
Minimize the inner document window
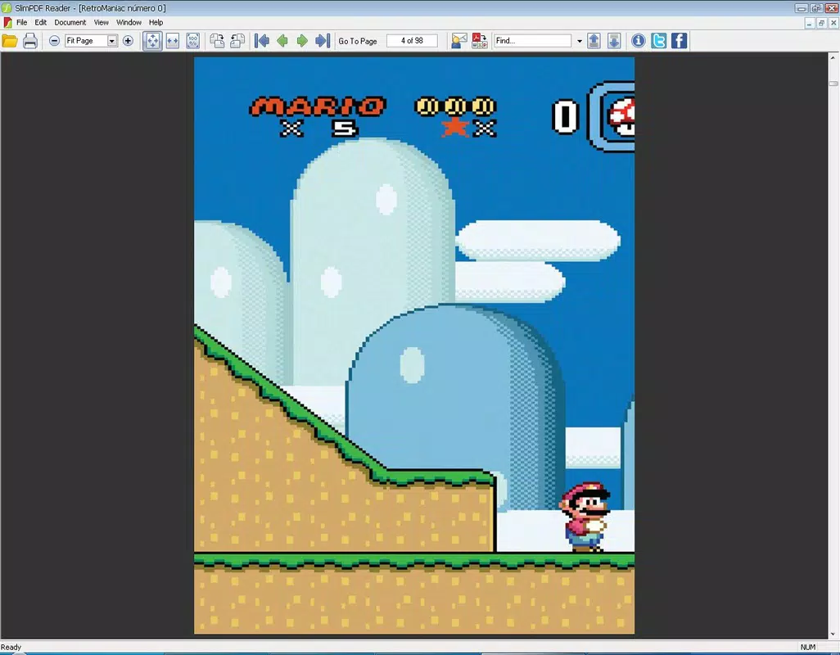(810, 23)
